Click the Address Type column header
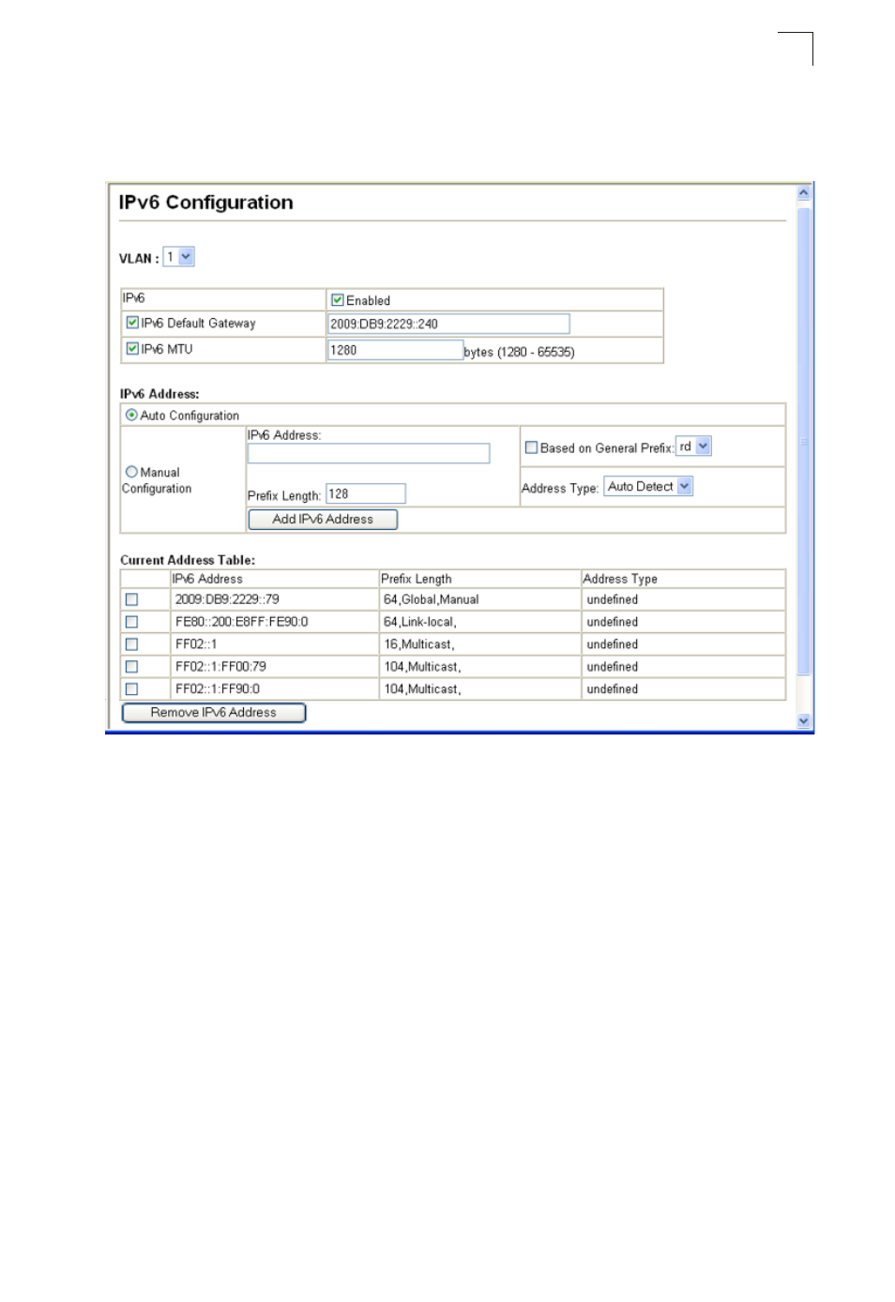895x1302 pixels. coord(683,579)
